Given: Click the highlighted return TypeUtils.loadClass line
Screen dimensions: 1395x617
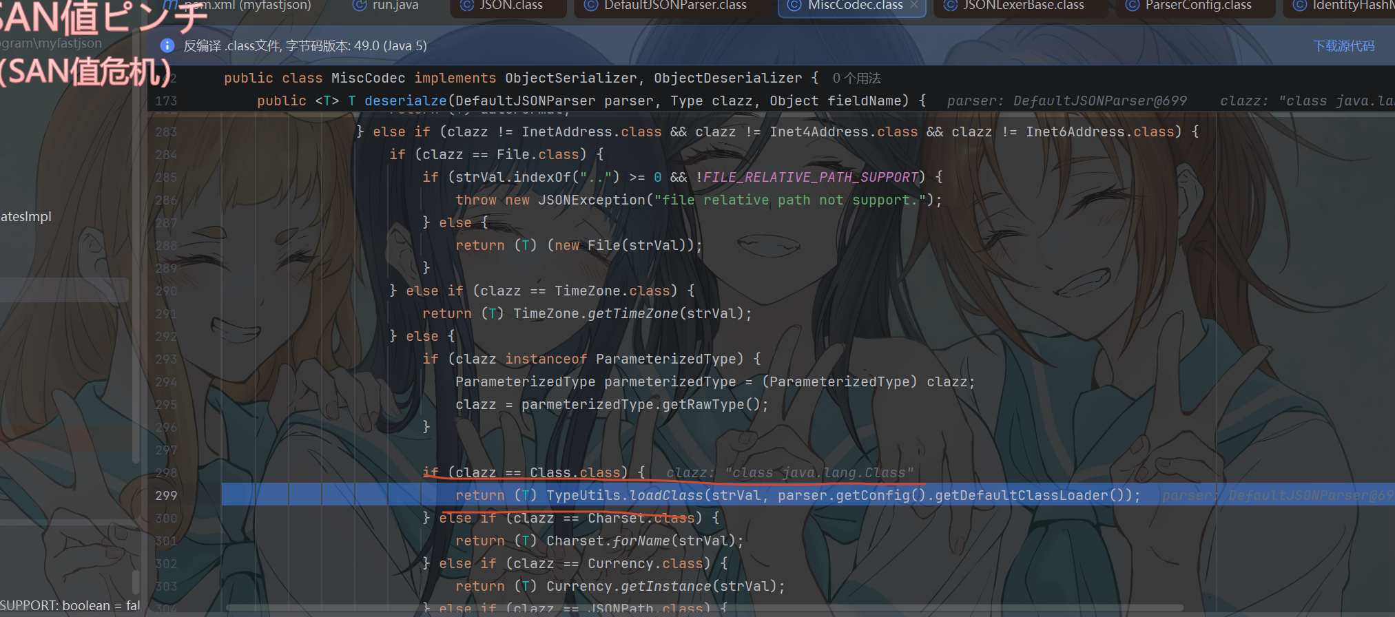Looking at the screenshot, I should point(808,495).
